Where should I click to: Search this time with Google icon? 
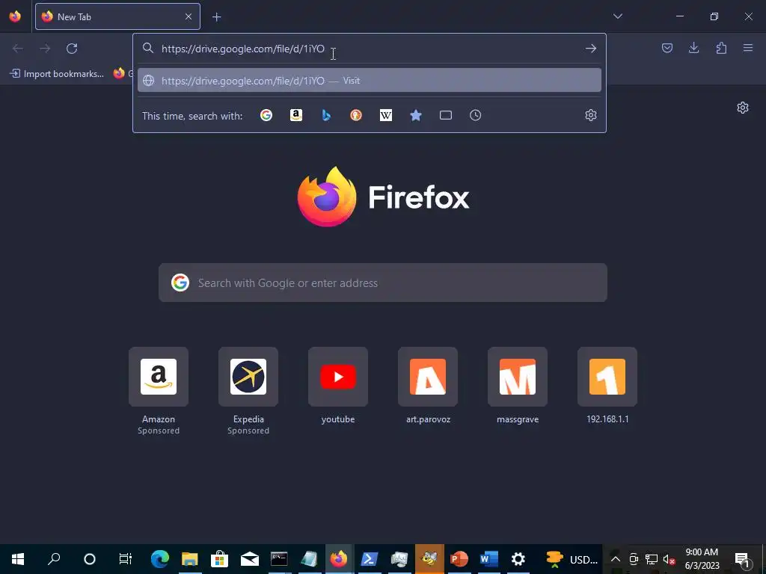pyautogui.click(x=266, y=115)
